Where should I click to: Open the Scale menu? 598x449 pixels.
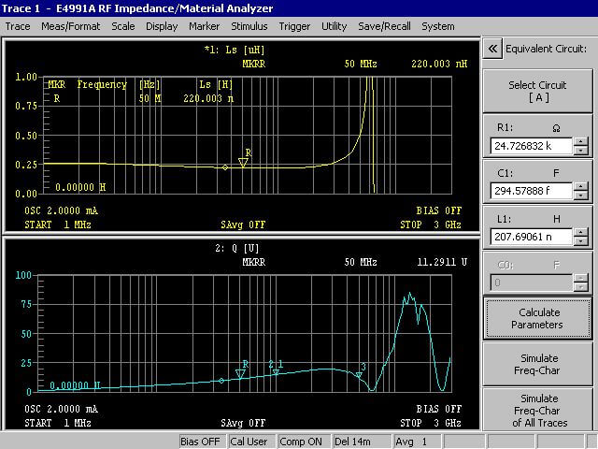click(122, 26)
